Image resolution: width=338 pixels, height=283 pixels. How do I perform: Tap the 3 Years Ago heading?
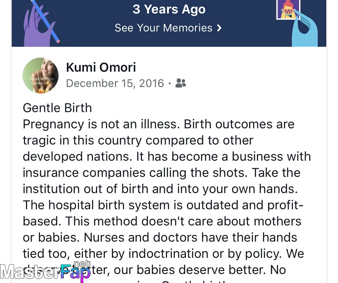[x=169, y=9]
